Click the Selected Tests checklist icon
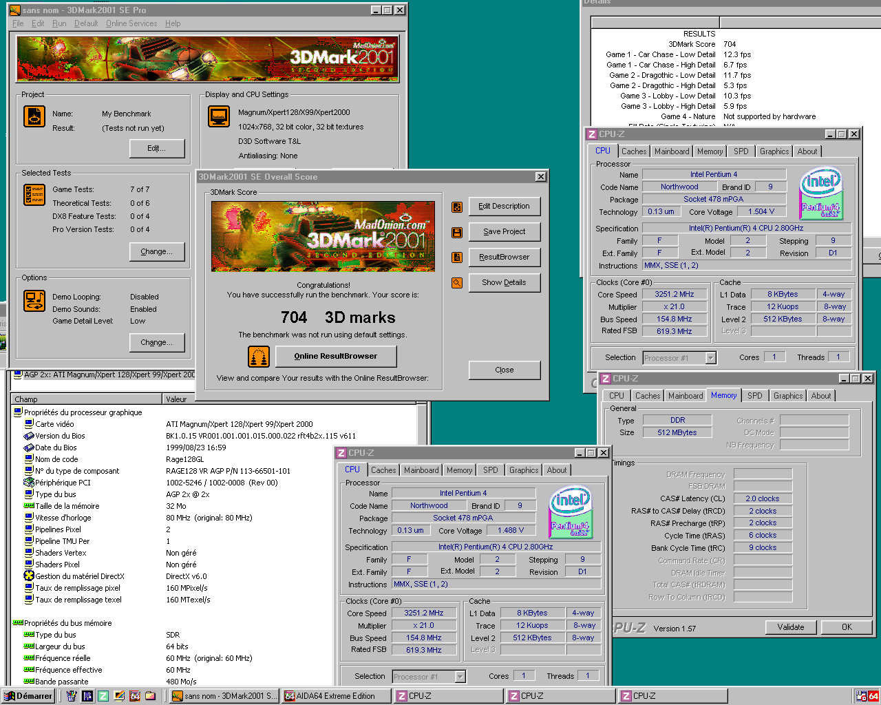 pos(34,195)
